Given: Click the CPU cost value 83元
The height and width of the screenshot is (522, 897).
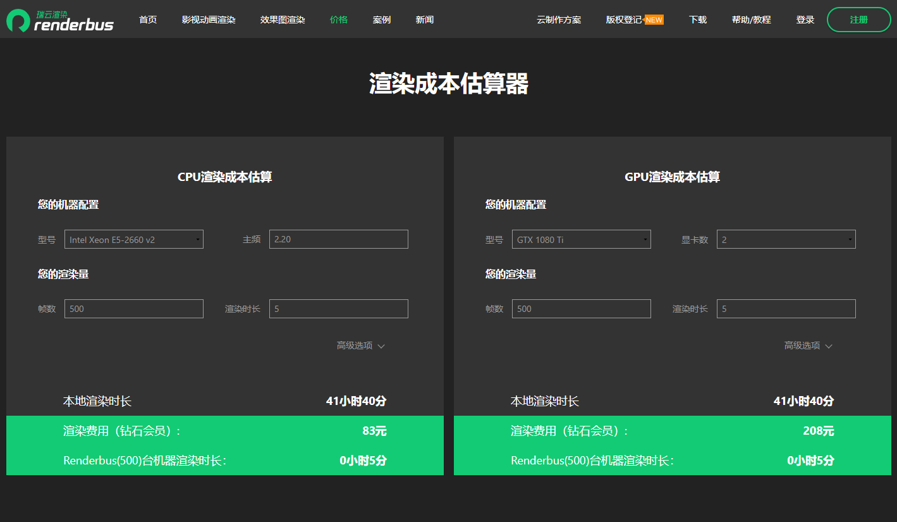Looking at the screenshot, I should [374, 431].
